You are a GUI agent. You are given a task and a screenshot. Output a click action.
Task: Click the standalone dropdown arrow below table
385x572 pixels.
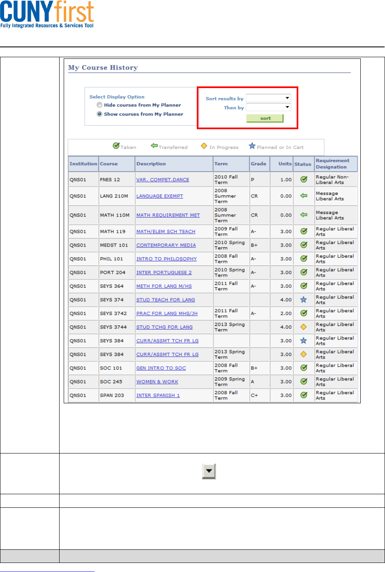(209, 471)
